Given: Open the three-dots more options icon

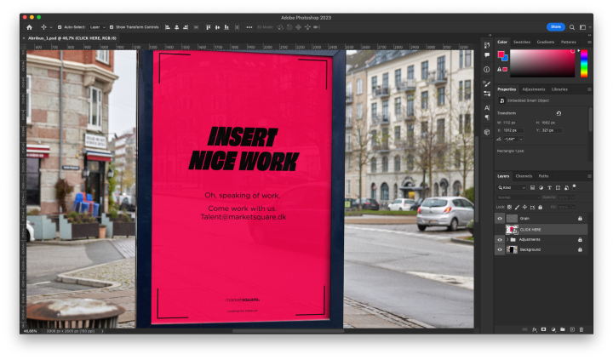Looking at the screenshot, I should point(249,27).
